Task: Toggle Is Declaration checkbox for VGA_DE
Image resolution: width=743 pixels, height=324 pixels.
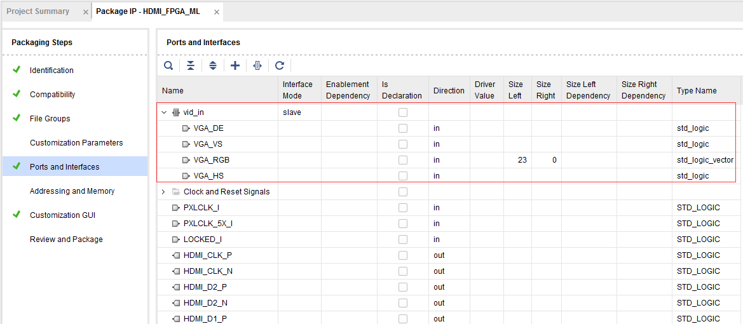Action: (x=403, y=128)
